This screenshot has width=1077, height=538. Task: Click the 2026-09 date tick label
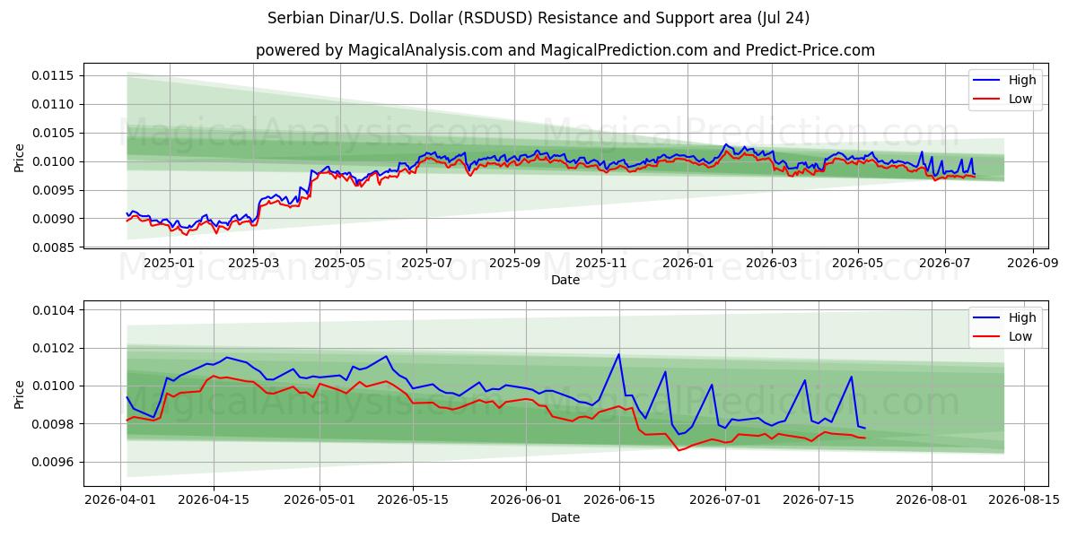click(1033, 263)
